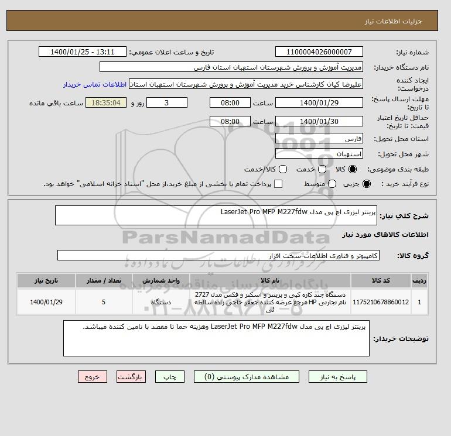Toggle the اسناد خزانه اسلامی payment checkbox

(278, 184)
